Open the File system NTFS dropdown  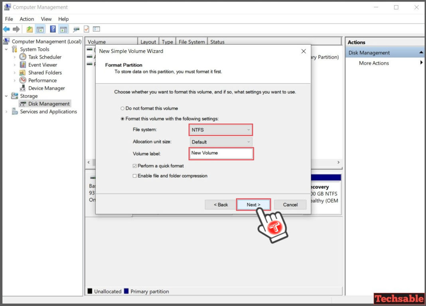click(x=221, y=130)
